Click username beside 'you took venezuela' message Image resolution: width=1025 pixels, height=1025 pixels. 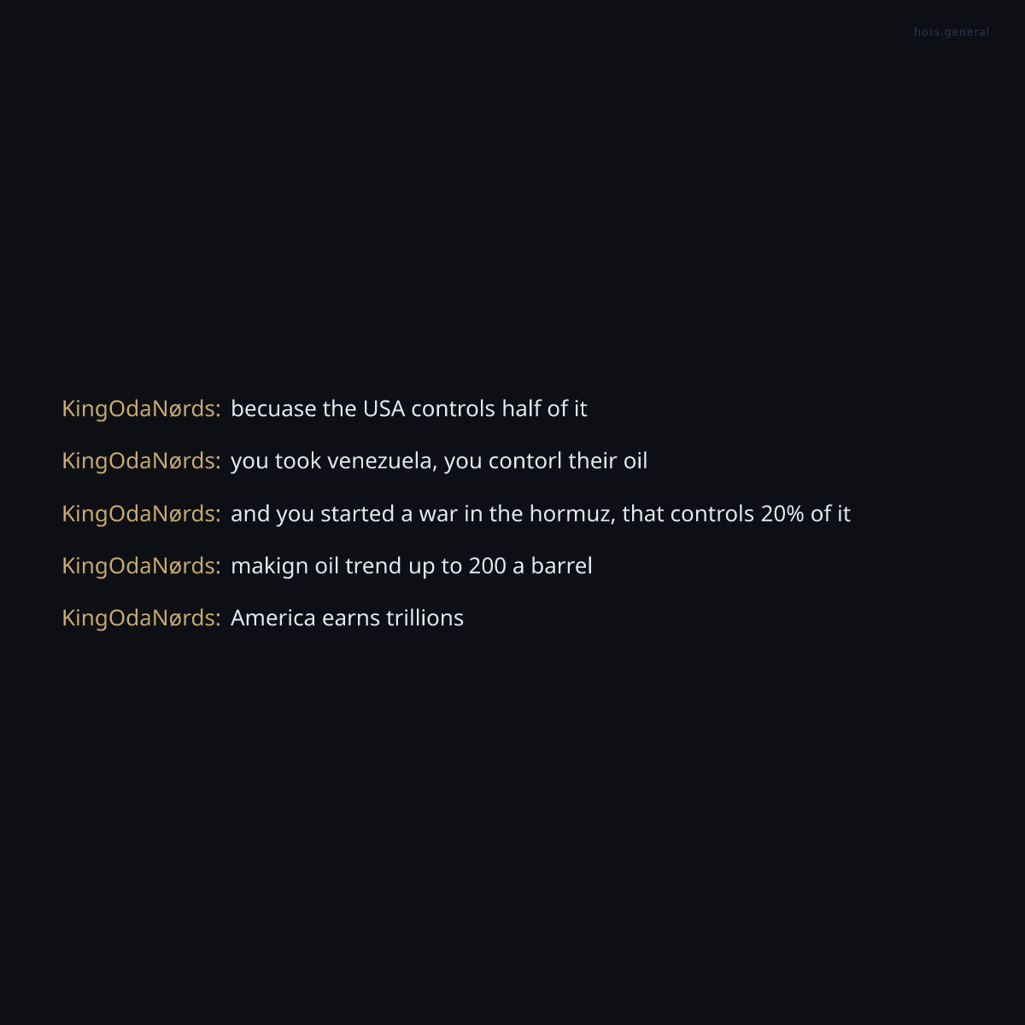tap(140, 461)
